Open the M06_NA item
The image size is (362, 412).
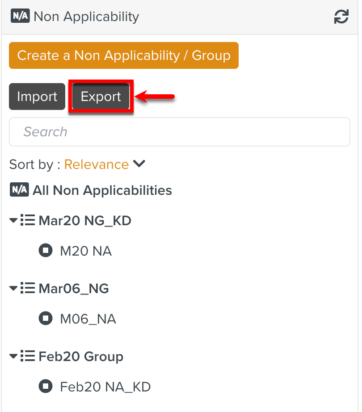tap(88, 319)
